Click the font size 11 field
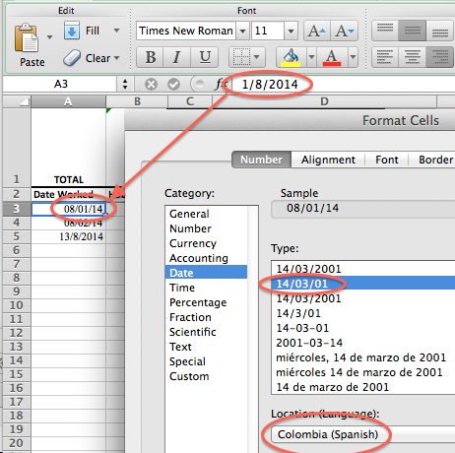This screenshot has height=453, width=455. click(268, 31)
